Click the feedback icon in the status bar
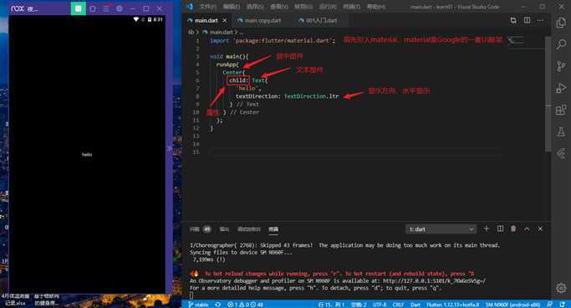The width and height of the screenshot is (571, 308). pyautogui.click(x=550, y=305)
